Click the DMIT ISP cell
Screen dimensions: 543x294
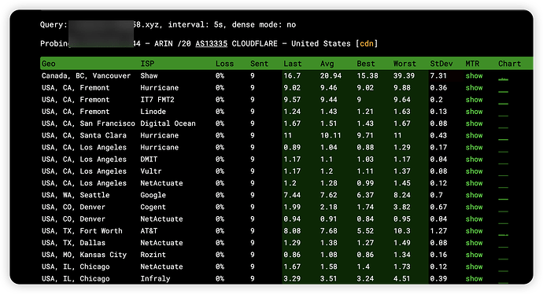click(149, 159)
